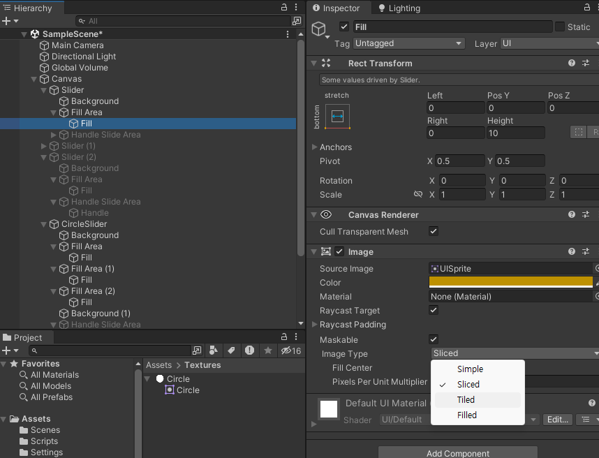This screenshot has height=458, width=599.
Task: Open the Project search-by-log-type icon
Action: tap(249, 350)
